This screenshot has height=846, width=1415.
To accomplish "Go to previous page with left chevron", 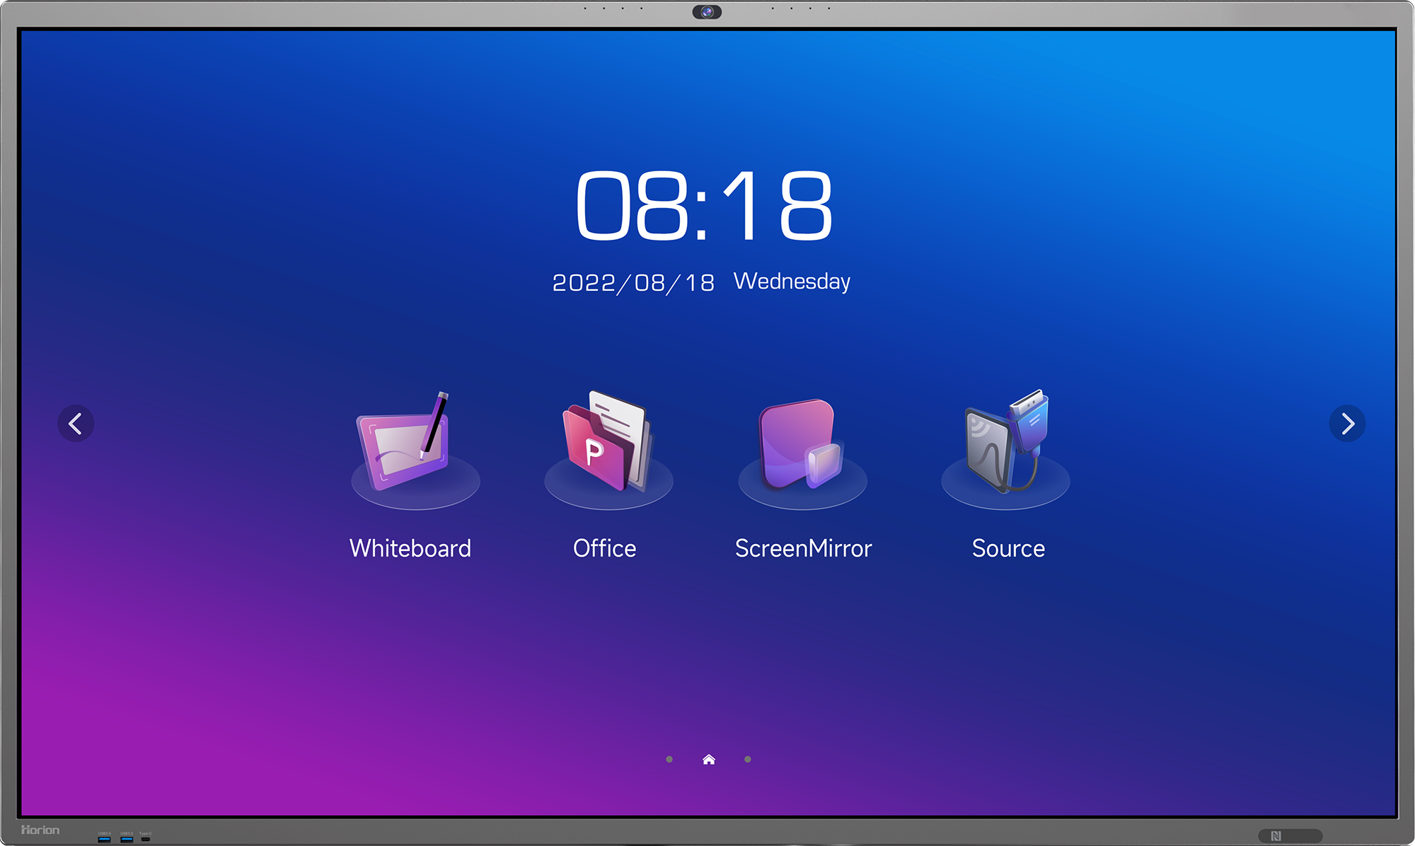I will click(x=76, y=424).
